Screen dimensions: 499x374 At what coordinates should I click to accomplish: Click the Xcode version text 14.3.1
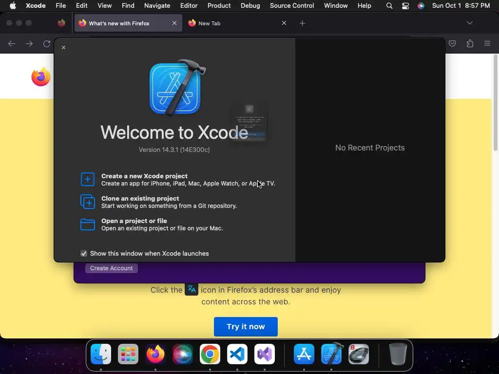coord(174,150)
